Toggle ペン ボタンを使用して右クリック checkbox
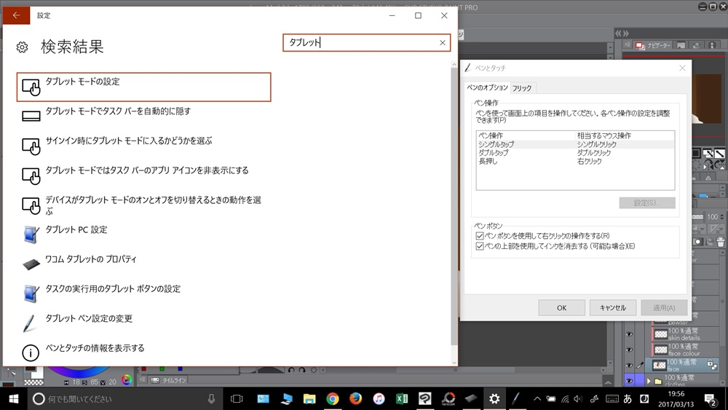Image resolution: width=728 pixels, height=410 pixels. click(x=479, y=236)
